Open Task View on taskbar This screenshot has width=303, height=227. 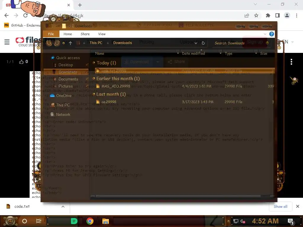click(x=39, y=221)
